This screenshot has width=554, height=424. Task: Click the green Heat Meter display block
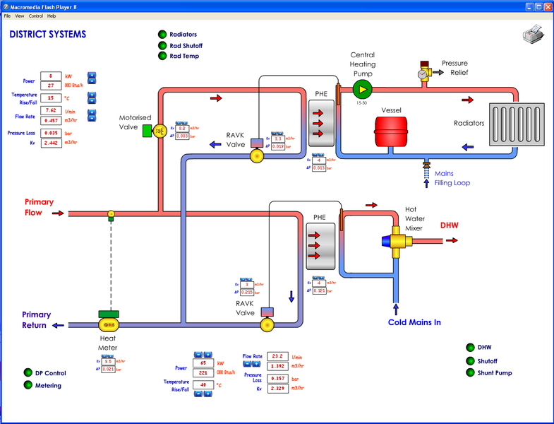coord(109,314)
